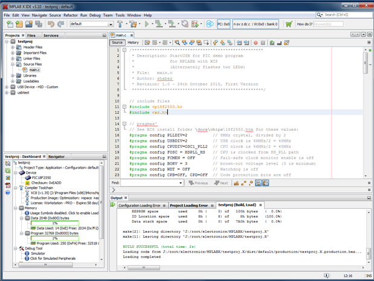Expand the usbtest project node

coord(7,93)
